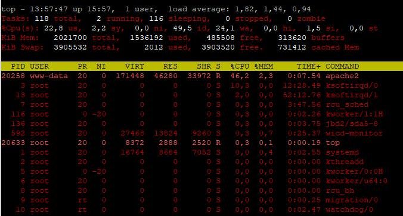Select the 171448 VIRT value
Viewport: 403px width, 216px height.
coord(130,76)
